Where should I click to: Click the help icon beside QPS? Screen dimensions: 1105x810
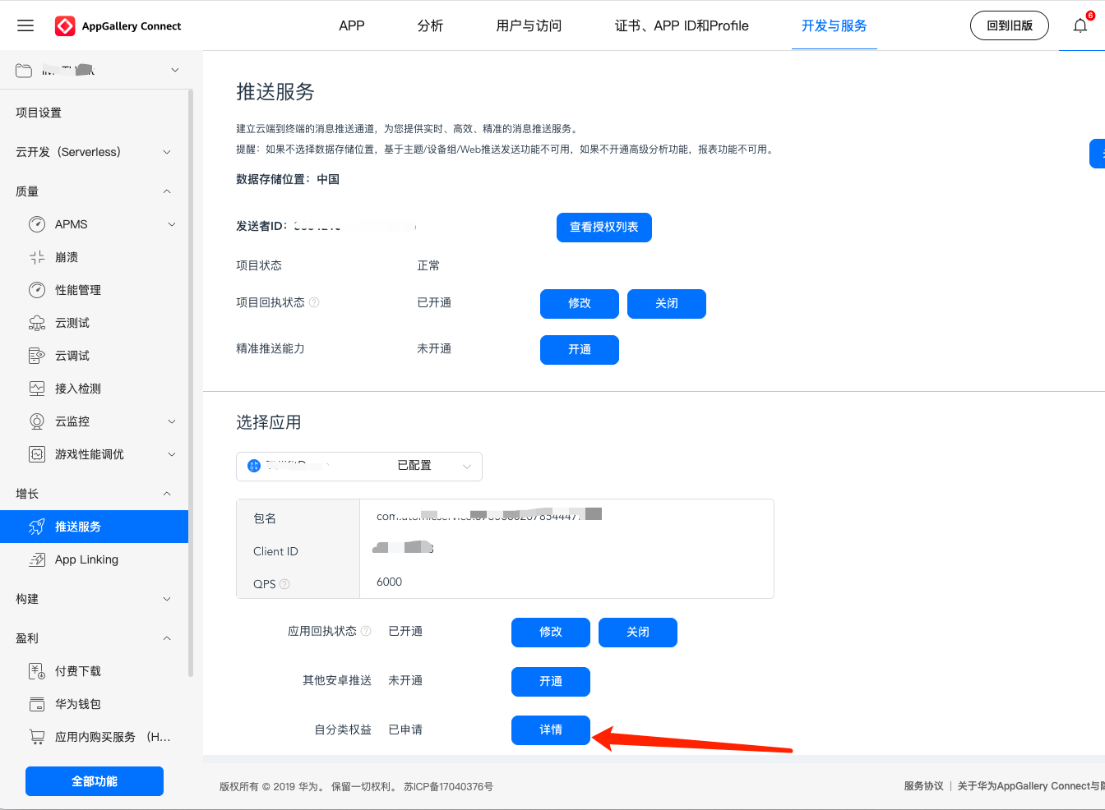284,584
